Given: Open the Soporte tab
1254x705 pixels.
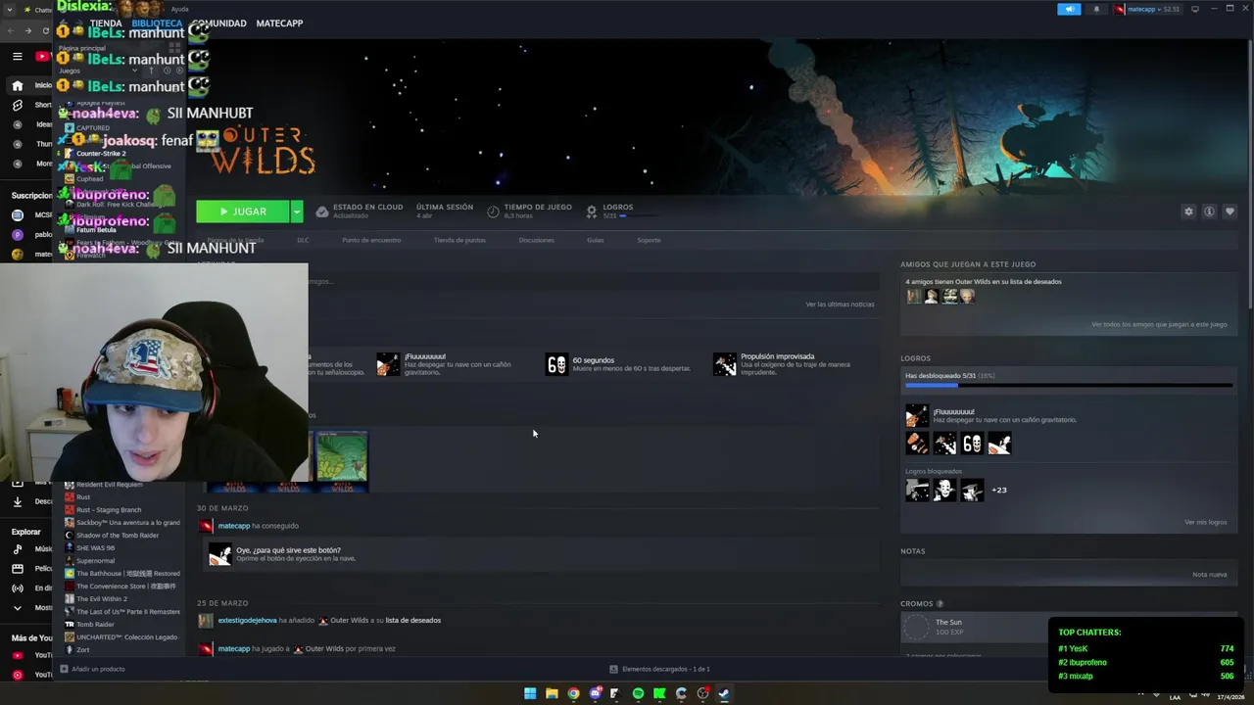Looking at the screenshot, I should [x=649, y=240].
